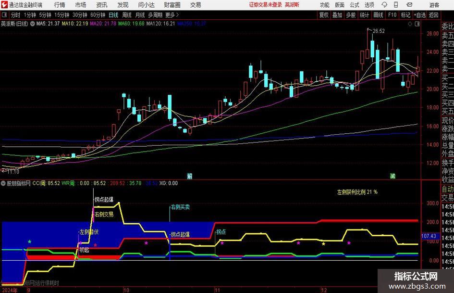Click the 多股 multi-stock button

pos(351,15)
